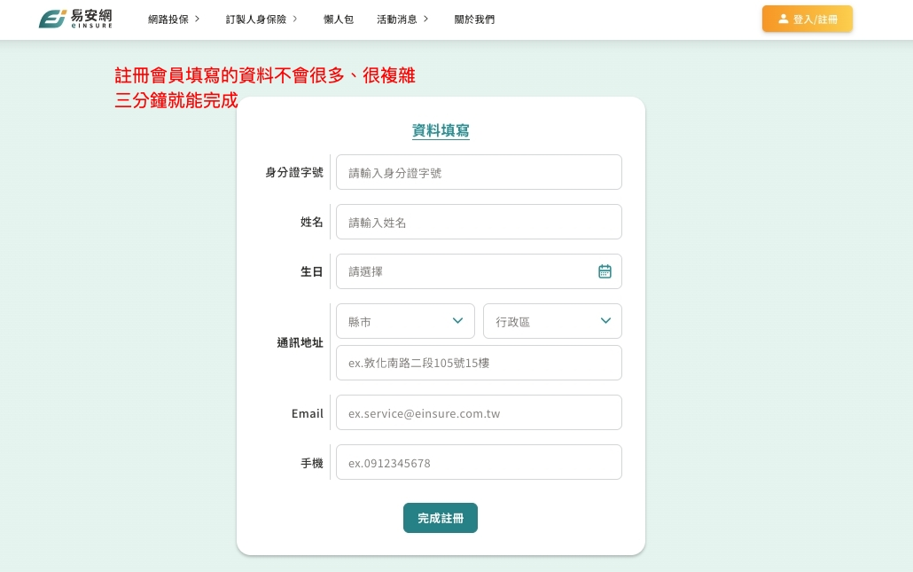Click the 登入/註冊 button
The height and width of the screenshot is (572, 913).
click(808, 19)
